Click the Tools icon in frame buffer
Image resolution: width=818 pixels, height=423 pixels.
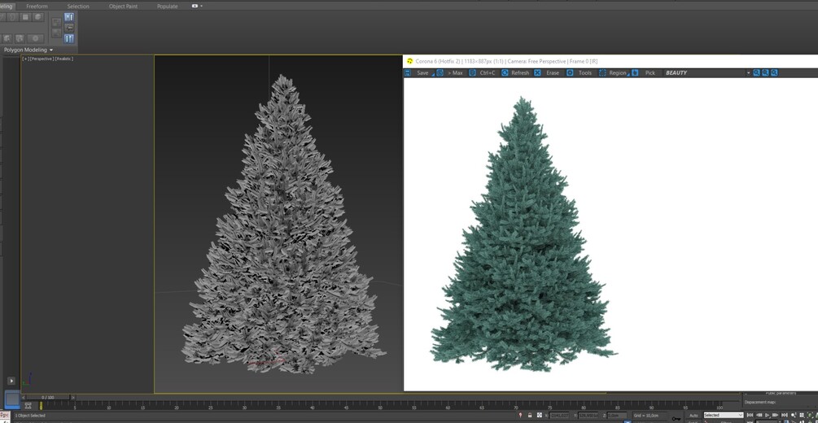click(570, 73)
